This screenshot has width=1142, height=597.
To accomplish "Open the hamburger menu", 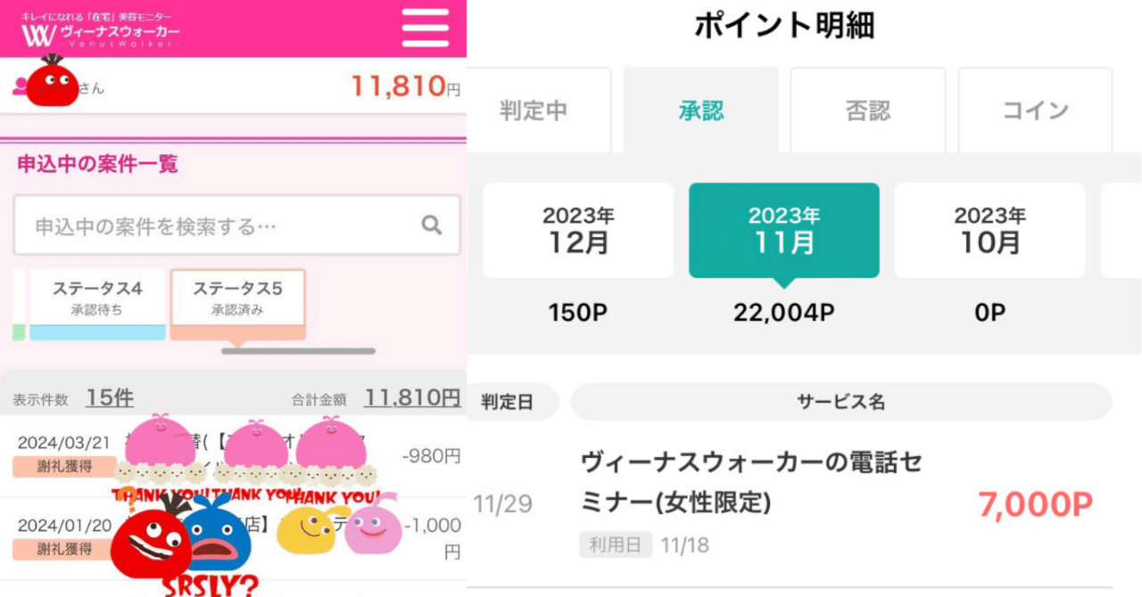I will [x=425, y=29].
